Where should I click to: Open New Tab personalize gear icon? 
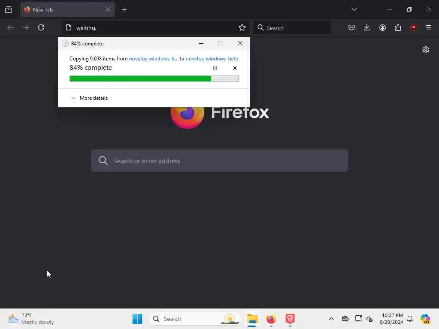click(x=426, y=50)
